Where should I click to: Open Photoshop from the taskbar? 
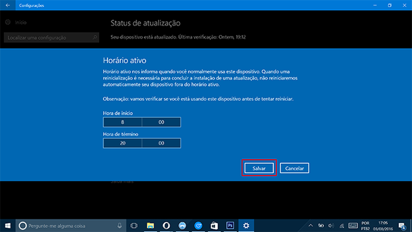point(230,225)
